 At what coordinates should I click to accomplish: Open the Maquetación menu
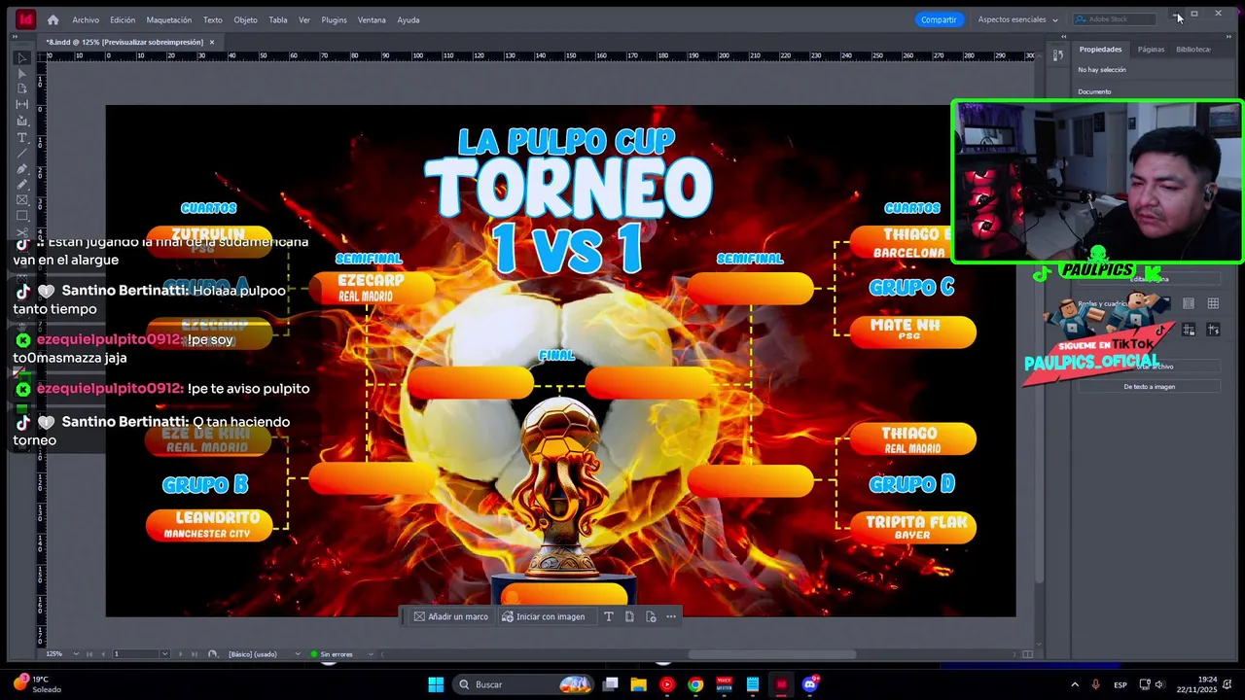click(x=169, y=19)
